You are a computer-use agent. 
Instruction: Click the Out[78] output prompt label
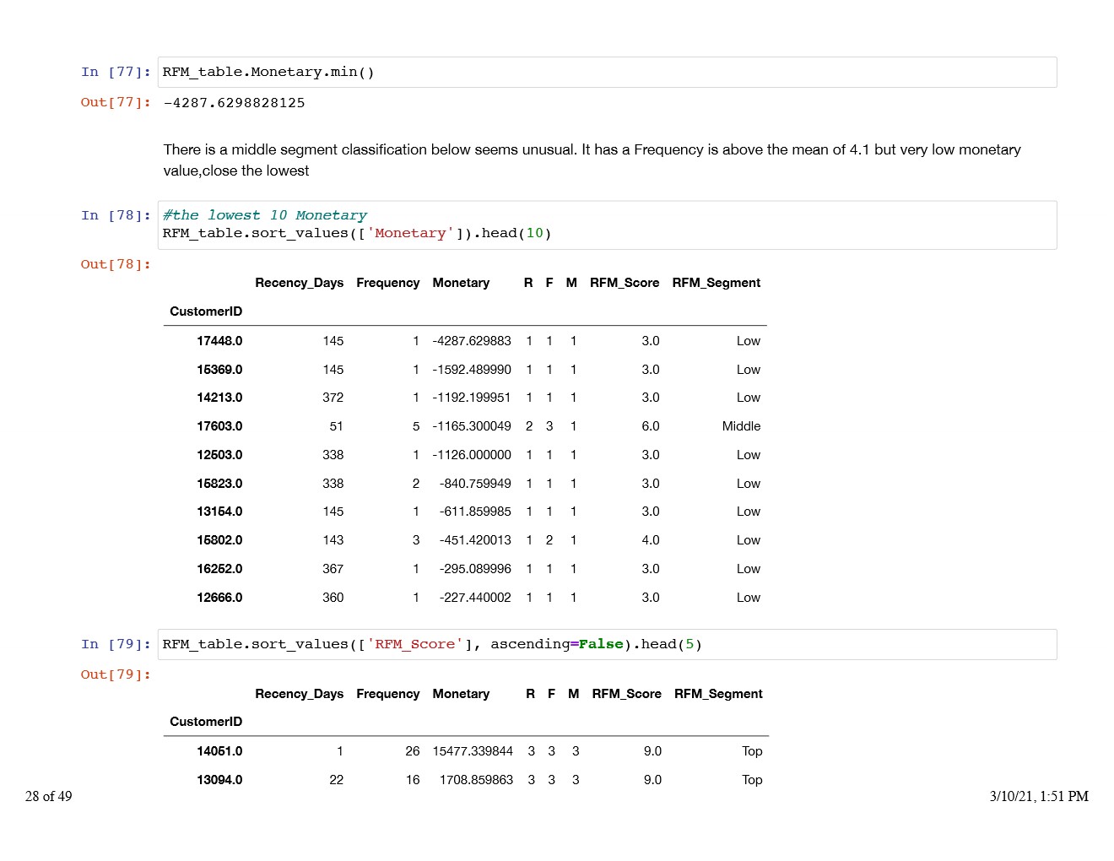pos(116,264)
